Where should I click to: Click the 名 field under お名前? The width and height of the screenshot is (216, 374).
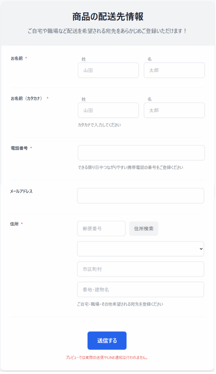(174, 70)
